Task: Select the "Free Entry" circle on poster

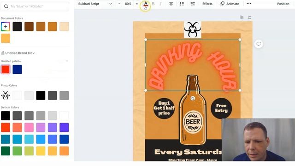Action: point(221,108)
